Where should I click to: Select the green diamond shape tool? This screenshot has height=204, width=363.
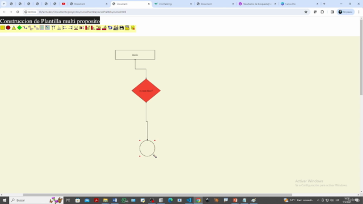pyautogui.click(x=19, y=28)
